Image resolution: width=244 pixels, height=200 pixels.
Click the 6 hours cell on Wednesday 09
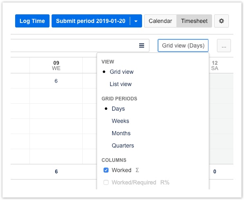[x=56, y=81]
